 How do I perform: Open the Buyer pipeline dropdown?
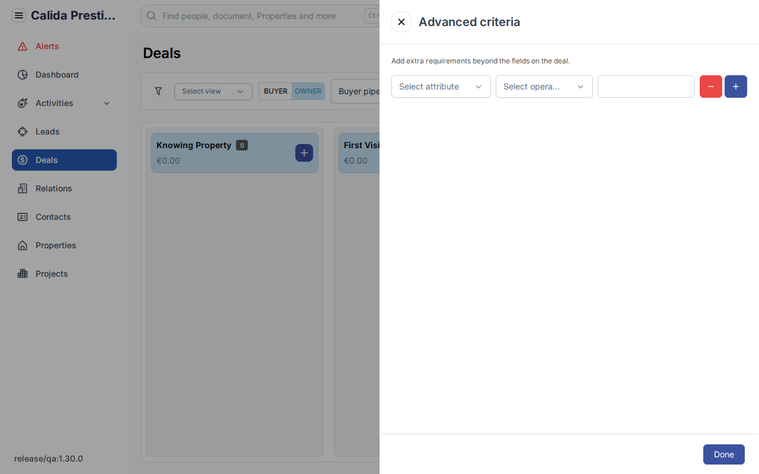[355, 91]
